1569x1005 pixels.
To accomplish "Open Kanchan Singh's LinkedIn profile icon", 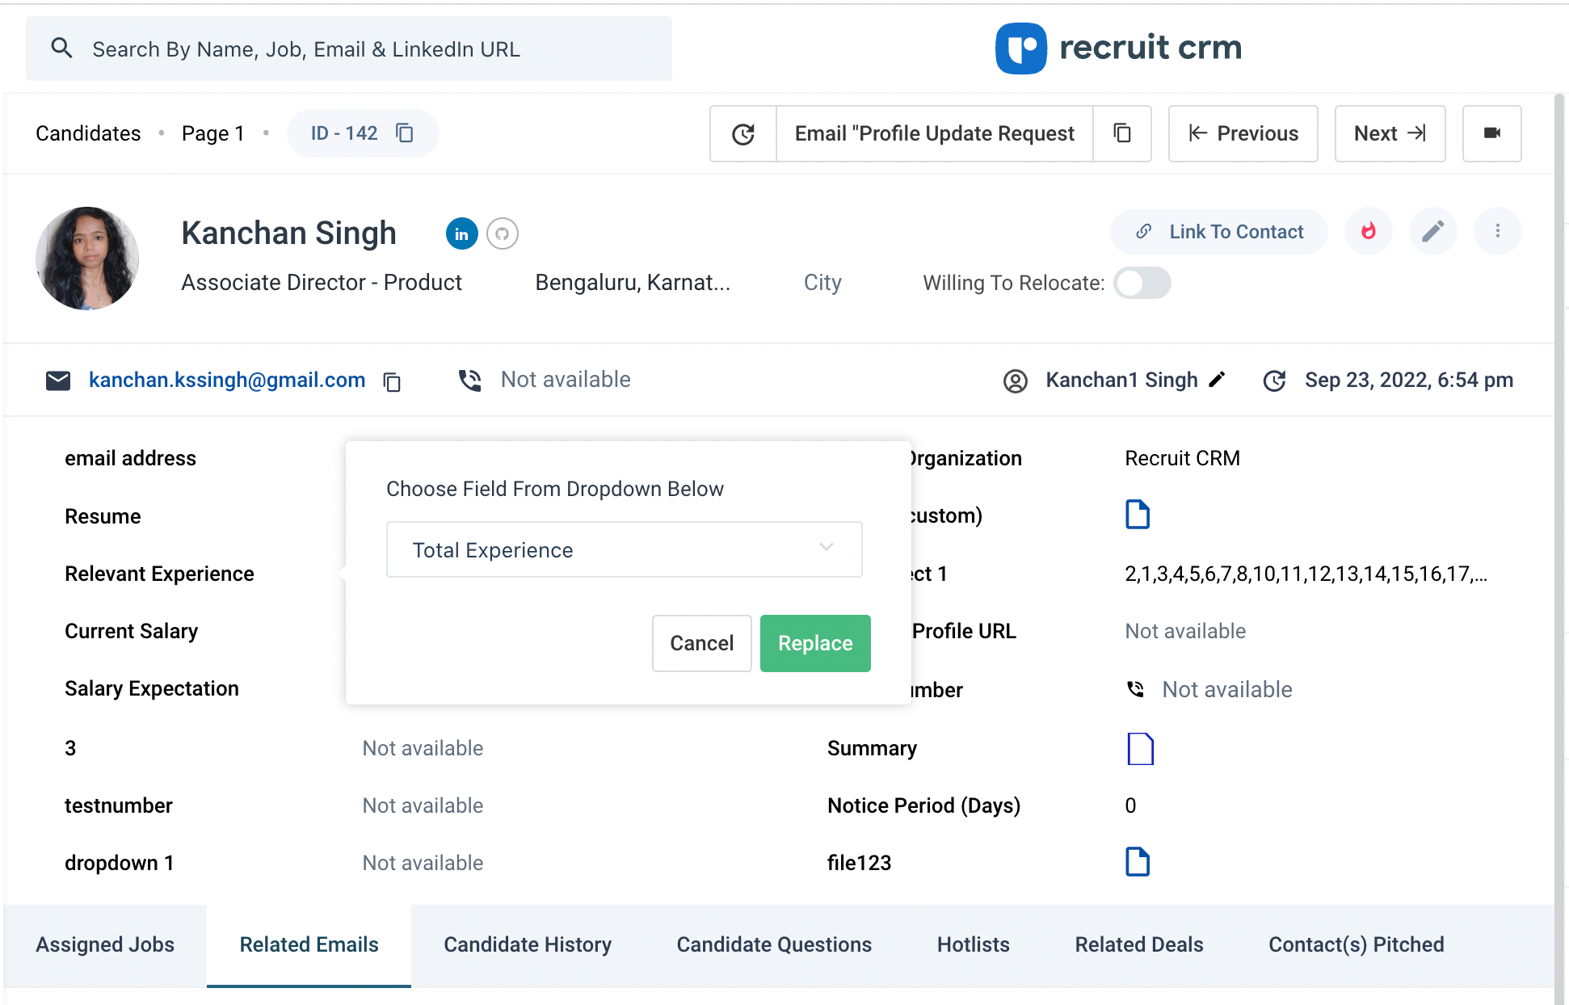I will click(x=462, y=234).
